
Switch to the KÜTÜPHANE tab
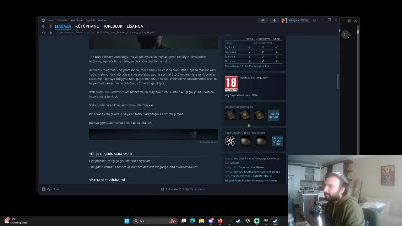click(87, 26)
